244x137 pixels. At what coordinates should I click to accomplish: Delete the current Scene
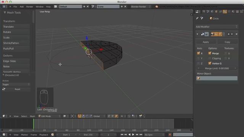(125, 6)
